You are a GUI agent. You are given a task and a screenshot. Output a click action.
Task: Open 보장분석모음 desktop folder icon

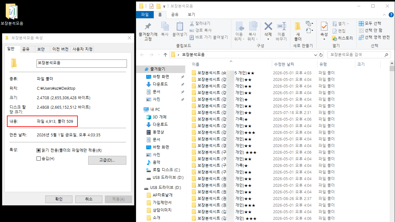click(x=12, y=14)
